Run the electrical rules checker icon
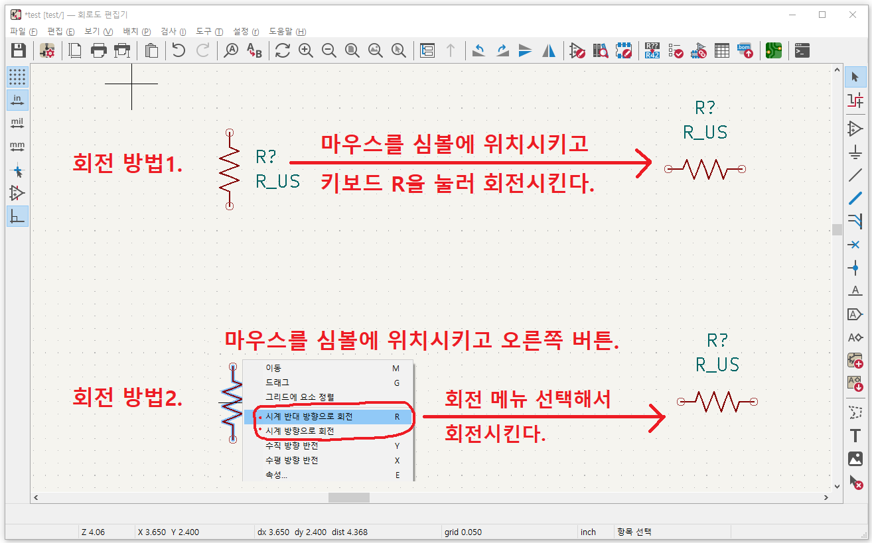 tap(676, 50)
